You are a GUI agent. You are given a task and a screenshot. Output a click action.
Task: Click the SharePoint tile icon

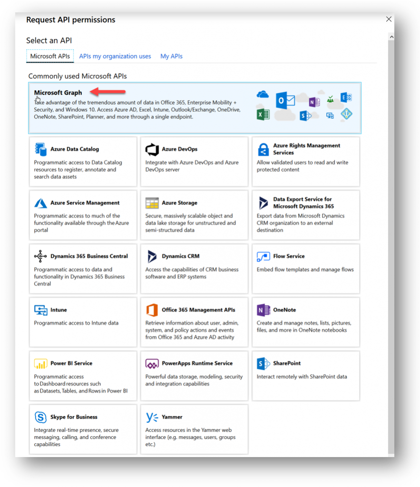264,364
